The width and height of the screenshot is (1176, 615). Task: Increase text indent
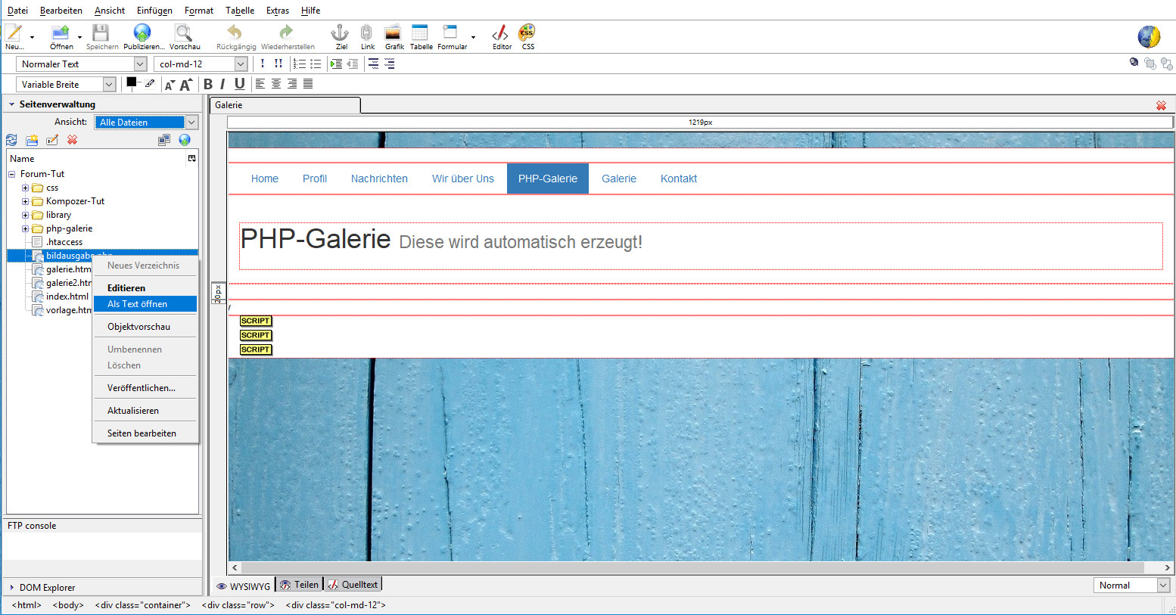[x=337, y=64]
